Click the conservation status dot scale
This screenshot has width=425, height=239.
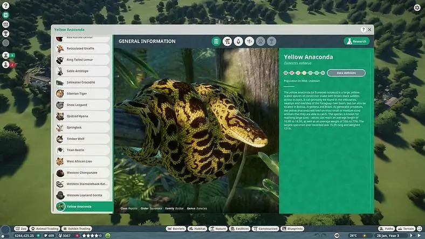(x=304, y=73)
